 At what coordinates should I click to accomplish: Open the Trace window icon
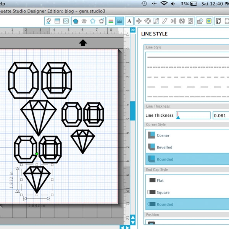pyautogui.click(x=218, y=21)
